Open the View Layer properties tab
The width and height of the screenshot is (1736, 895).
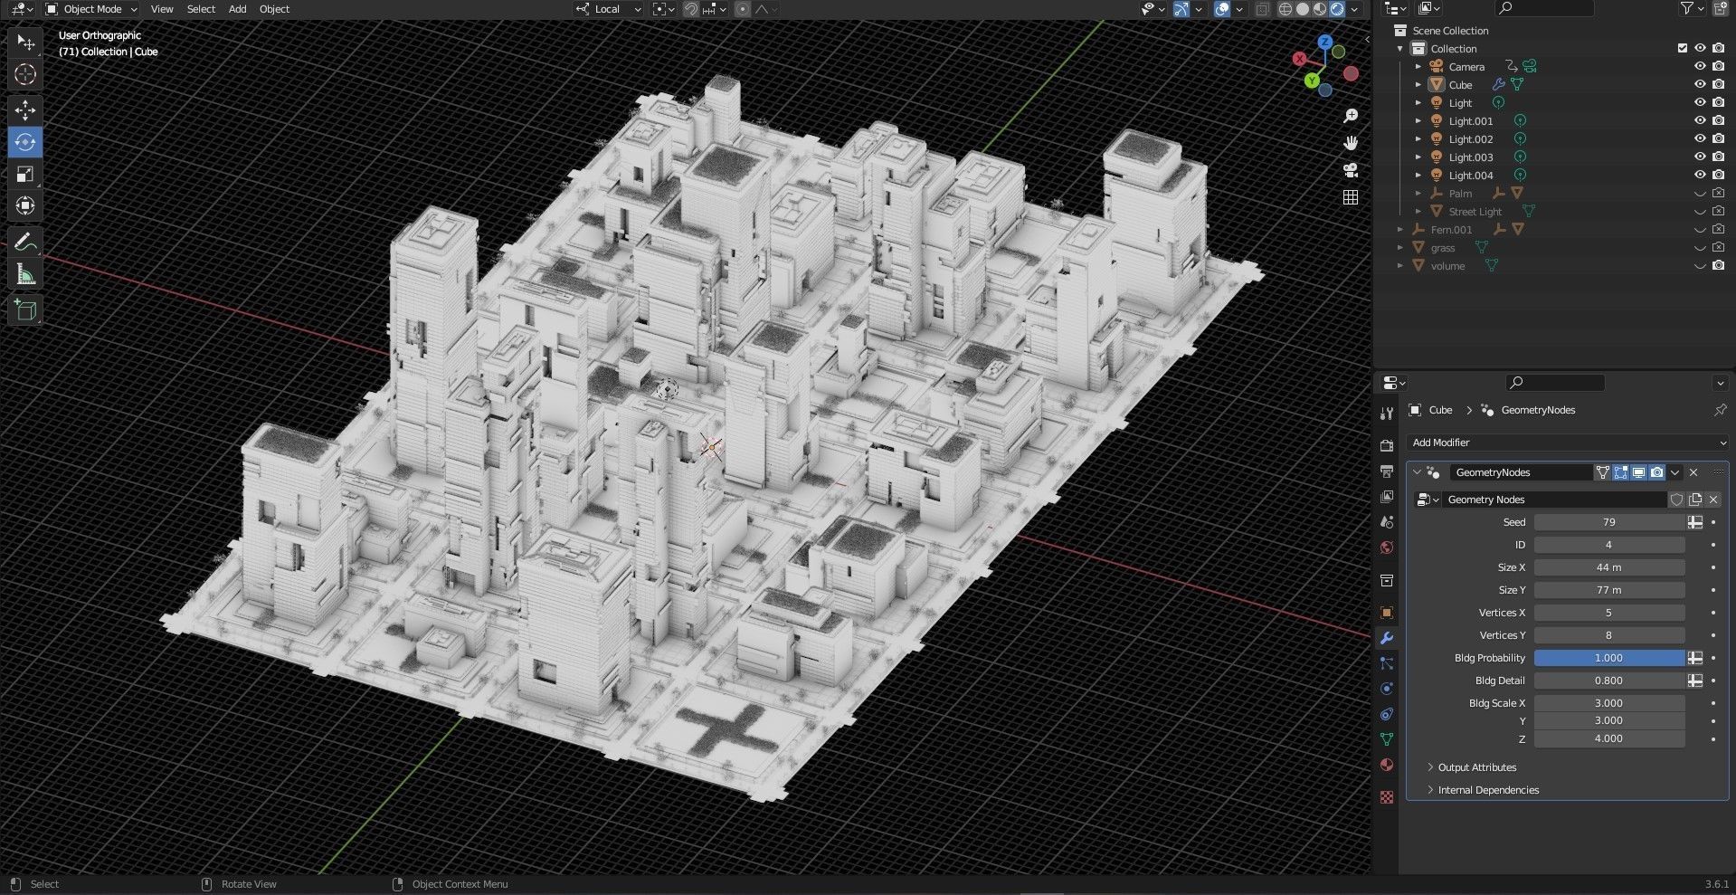pos(1387,497)
